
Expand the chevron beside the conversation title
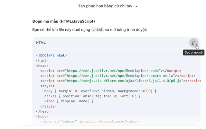click(137, 6)
